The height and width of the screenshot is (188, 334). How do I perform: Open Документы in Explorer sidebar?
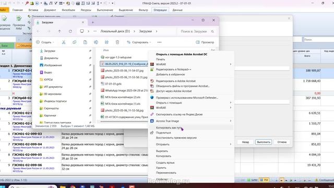[49, 58]
